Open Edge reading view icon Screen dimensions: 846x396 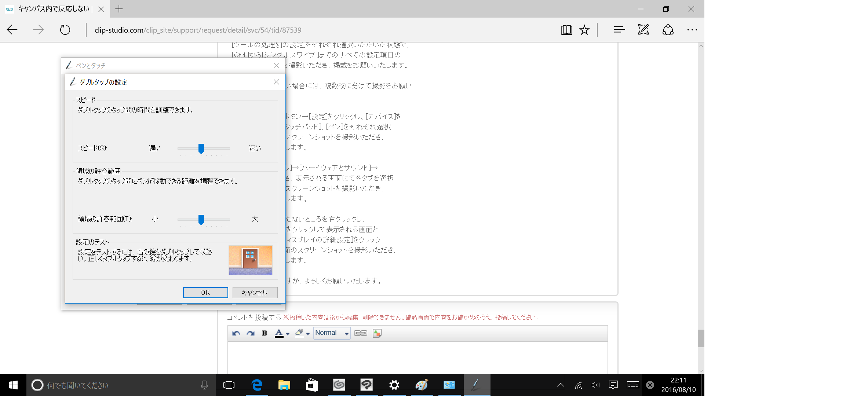point(566,30)
